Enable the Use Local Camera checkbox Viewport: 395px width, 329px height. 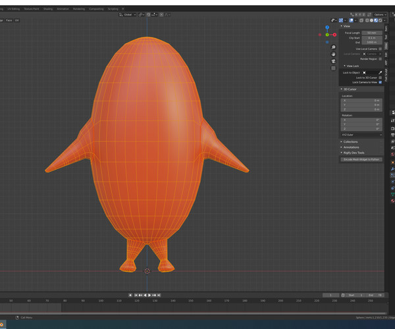click(x=380, y=49)
